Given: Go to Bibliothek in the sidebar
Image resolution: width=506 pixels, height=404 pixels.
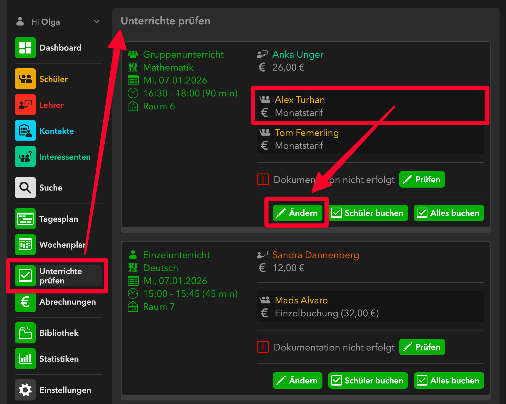Looking at the screenshot, I should tap(59, 333).
